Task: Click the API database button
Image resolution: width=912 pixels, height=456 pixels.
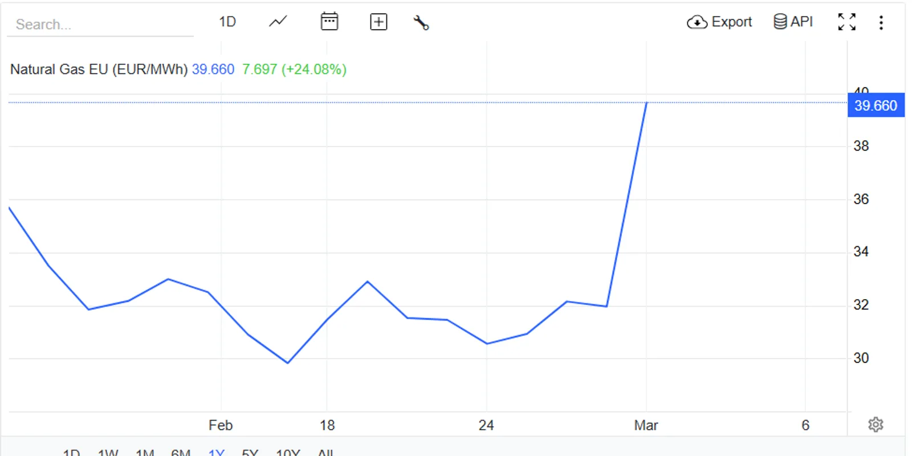Action: (793, 22)
